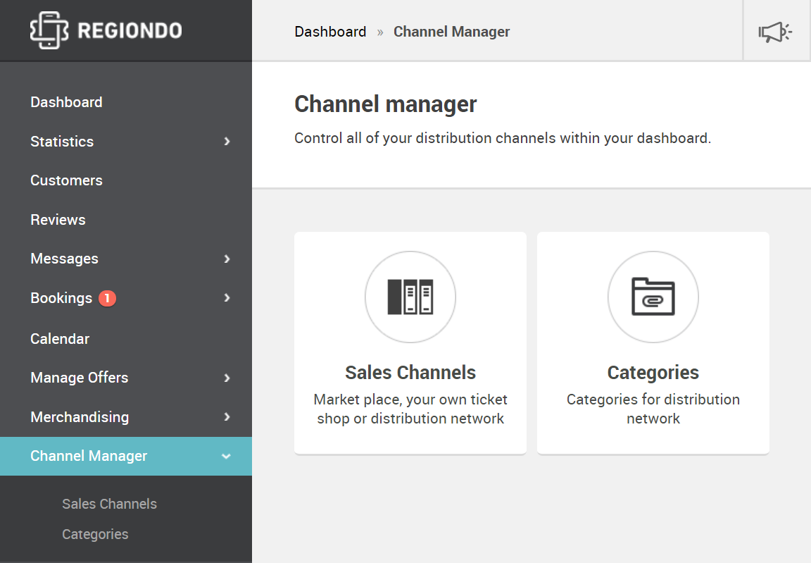The width and height of the screenshot is (811, 563).
Task: Expand the Bookings submenu chevron
Action: [227, 298]
